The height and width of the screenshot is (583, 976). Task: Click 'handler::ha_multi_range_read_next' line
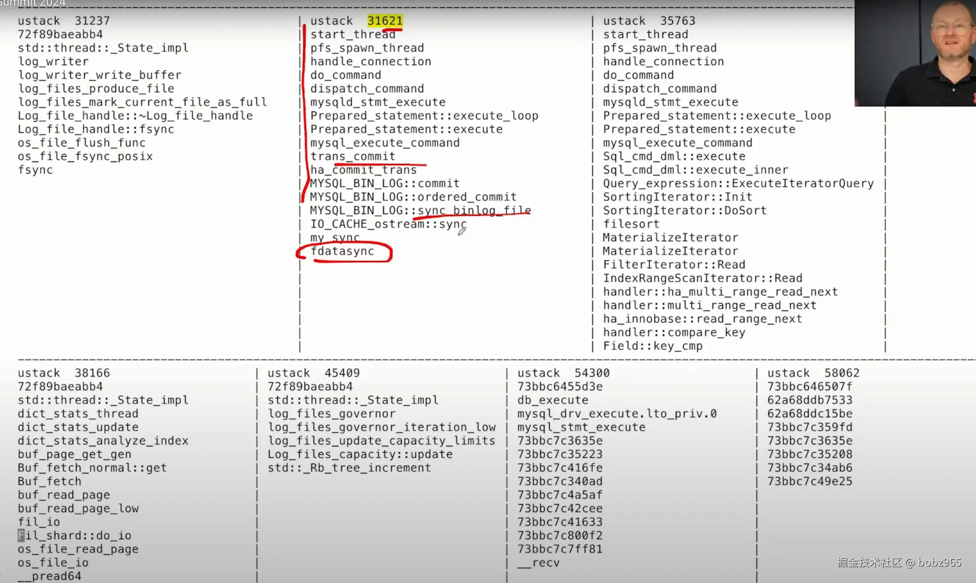[x=721, y=291]
